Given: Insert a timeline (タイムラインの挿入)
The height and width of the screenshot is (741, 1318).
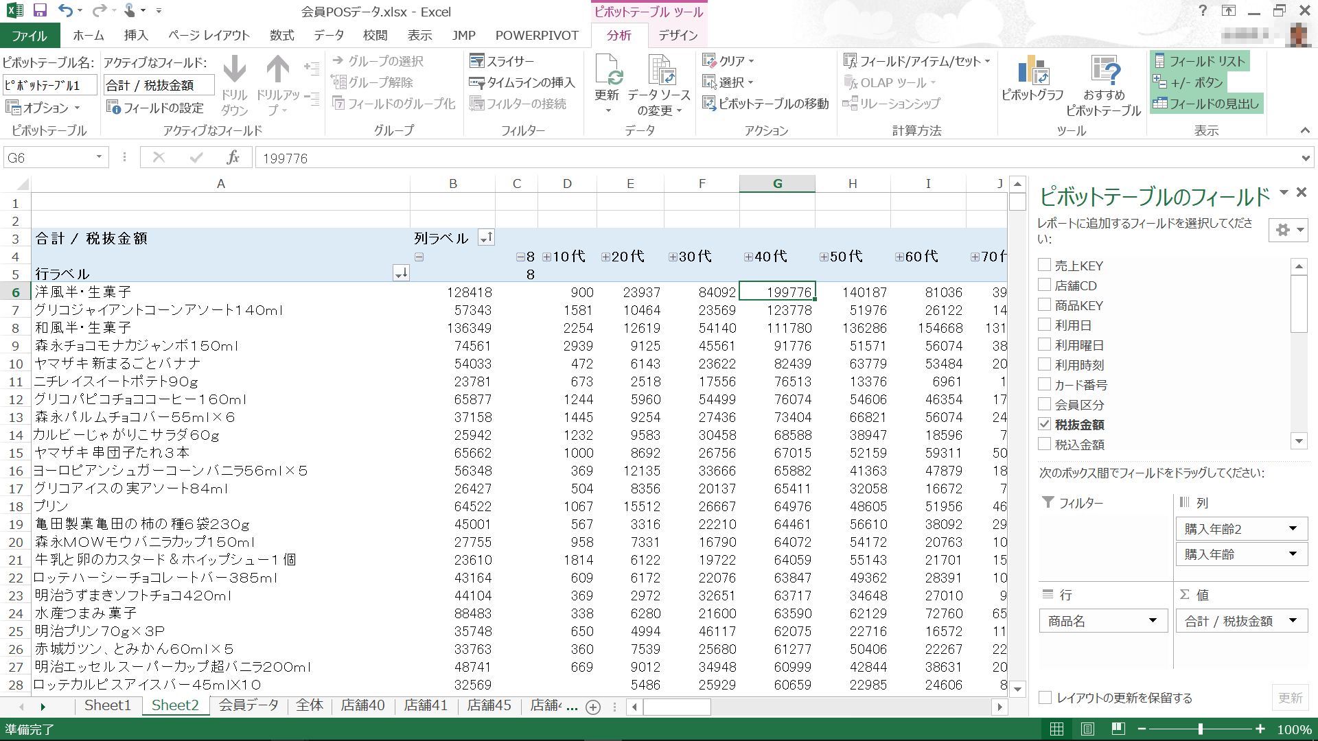Looking at the screenshot, I should (522, 82).
